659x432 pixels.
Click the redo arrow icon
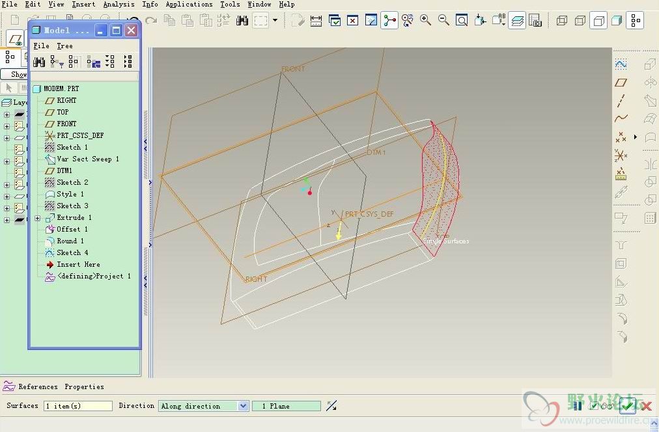[151, 20]
